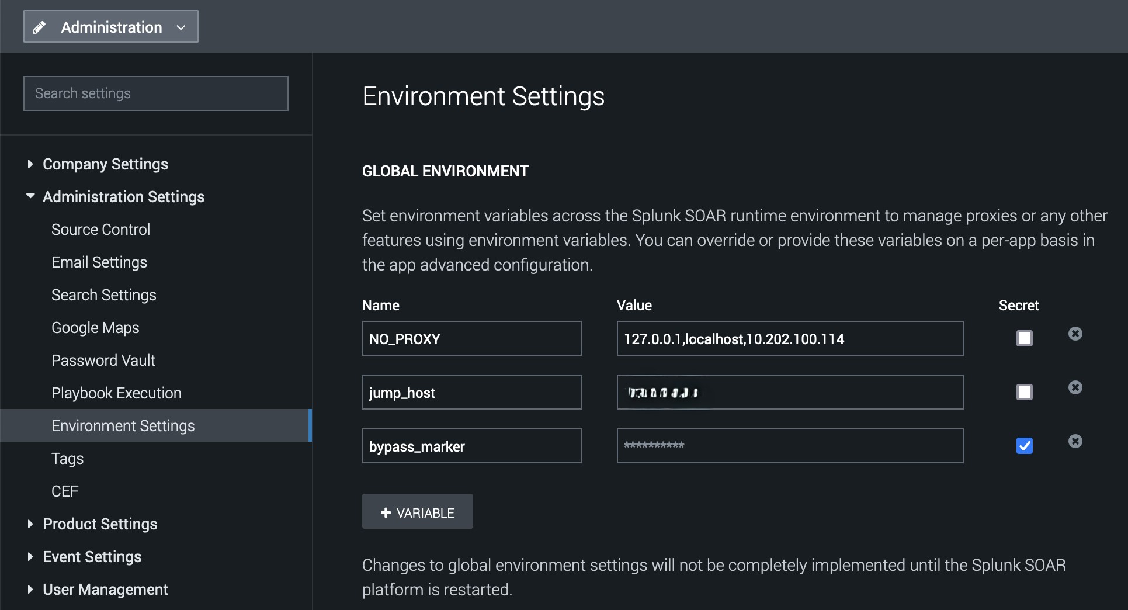Uncheck Secret for bypass_marker
The height and width of the screenshot is (610, 1128).
coord(1024,446)
